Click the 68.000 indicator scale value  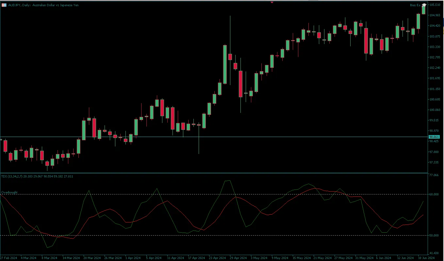pyautogui.click(x=434, y=194)
